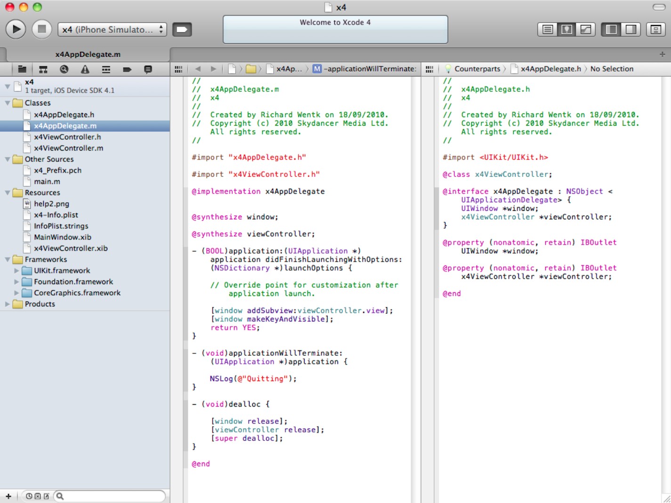This screenshot has height=503, width=671.
Task: Toggle the source-control status filter icon
Action: pyautogui.click(x=38, y=496)
